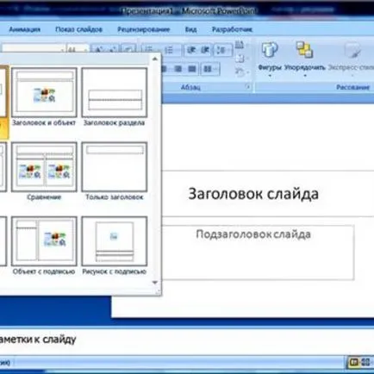Screen dimensions: 374x374
Task: Choose the Заголовок раздела layout
Action: point(114,97)
